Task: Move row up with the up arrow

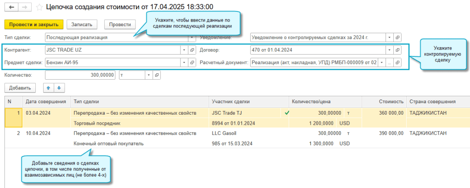Action: pyautogui.click(x=47, y=88)
